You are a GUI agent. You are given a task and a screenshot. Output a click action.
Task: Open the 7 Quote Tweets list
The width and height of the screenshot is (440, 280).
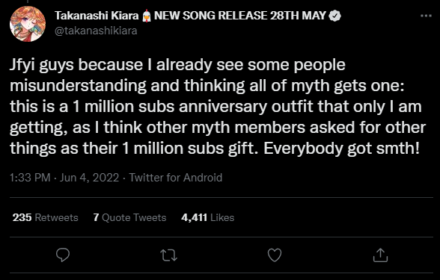point(129,217)
